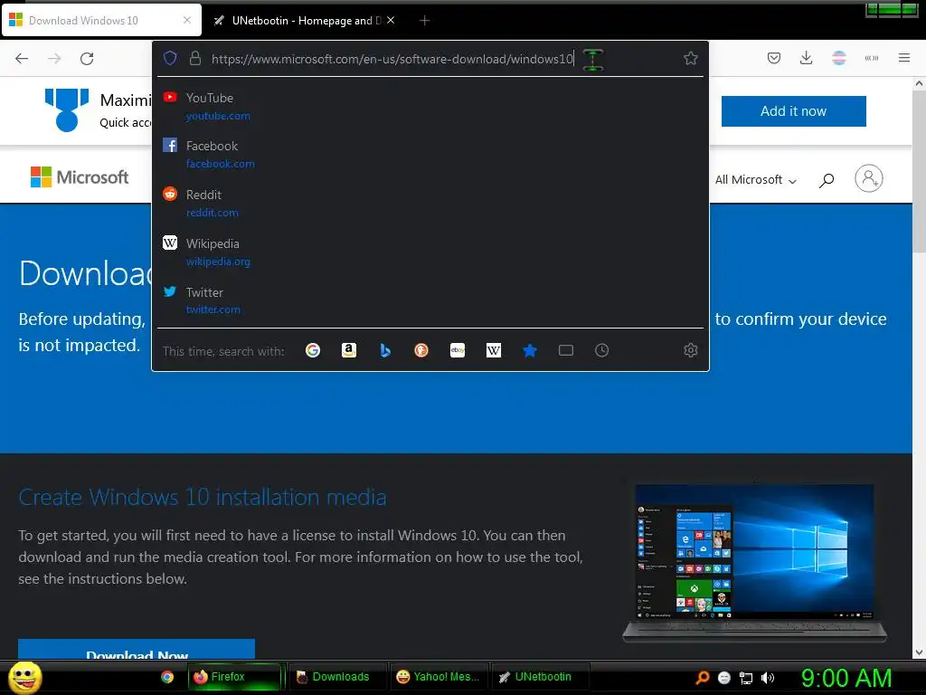Search bookmarks using the blue star icon

coord(530,350)
